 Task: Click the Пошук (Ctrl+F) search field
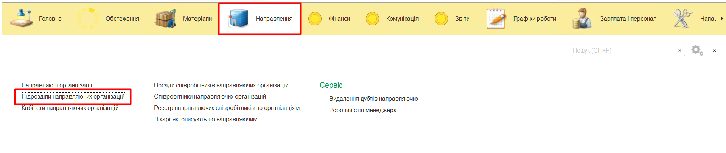coord(623,50)
